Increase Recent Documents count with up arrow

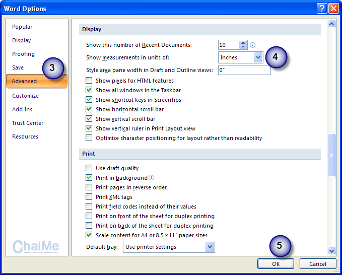pyautogui.click(x=243, y=43)
